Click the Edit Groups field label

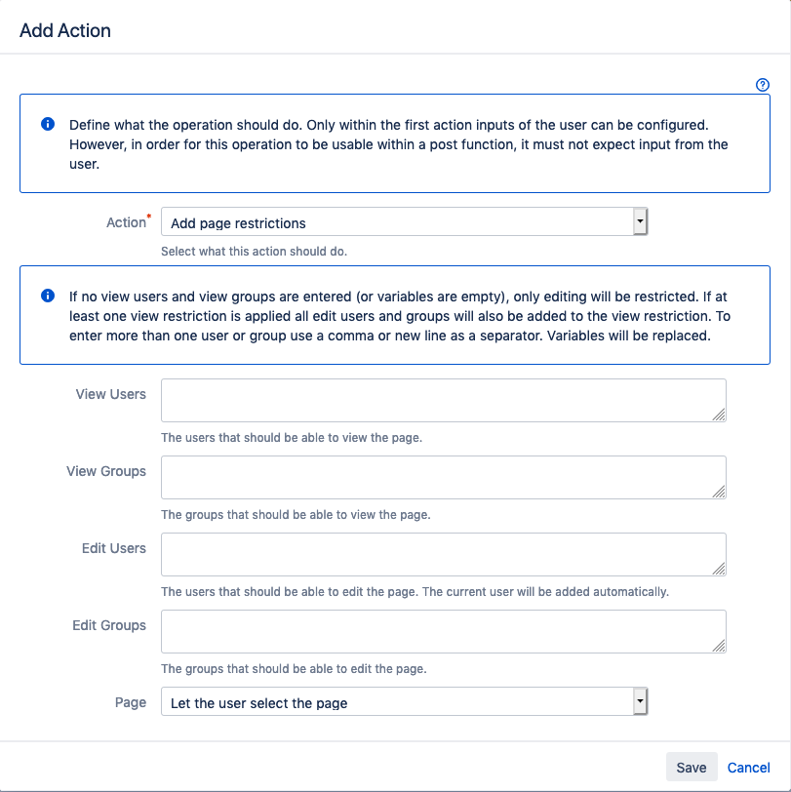[109, 625]
